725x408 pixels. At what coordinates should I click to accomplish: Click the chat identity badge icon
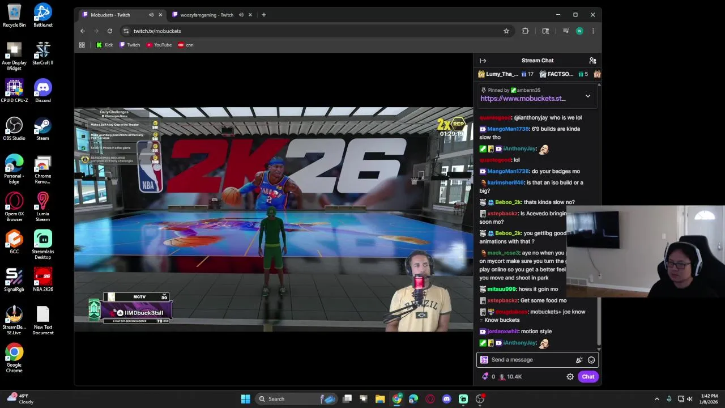click(x=484, y=360)
